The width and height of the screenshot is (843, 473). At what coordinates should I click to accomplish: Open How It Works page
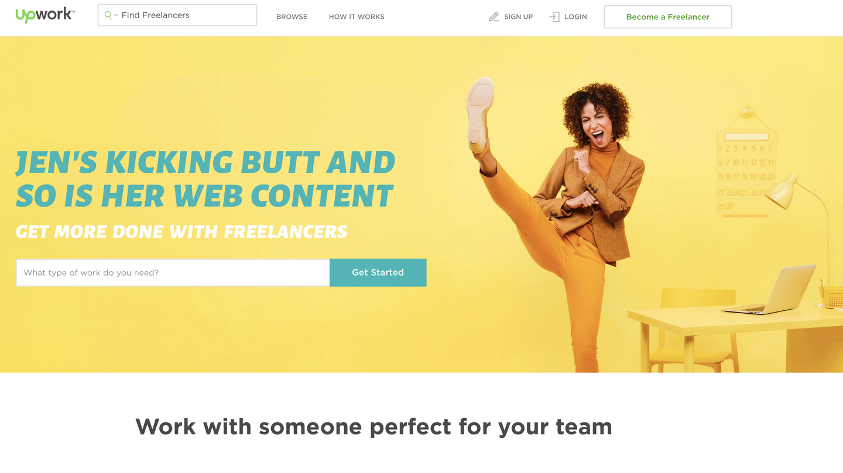(357, 16)
